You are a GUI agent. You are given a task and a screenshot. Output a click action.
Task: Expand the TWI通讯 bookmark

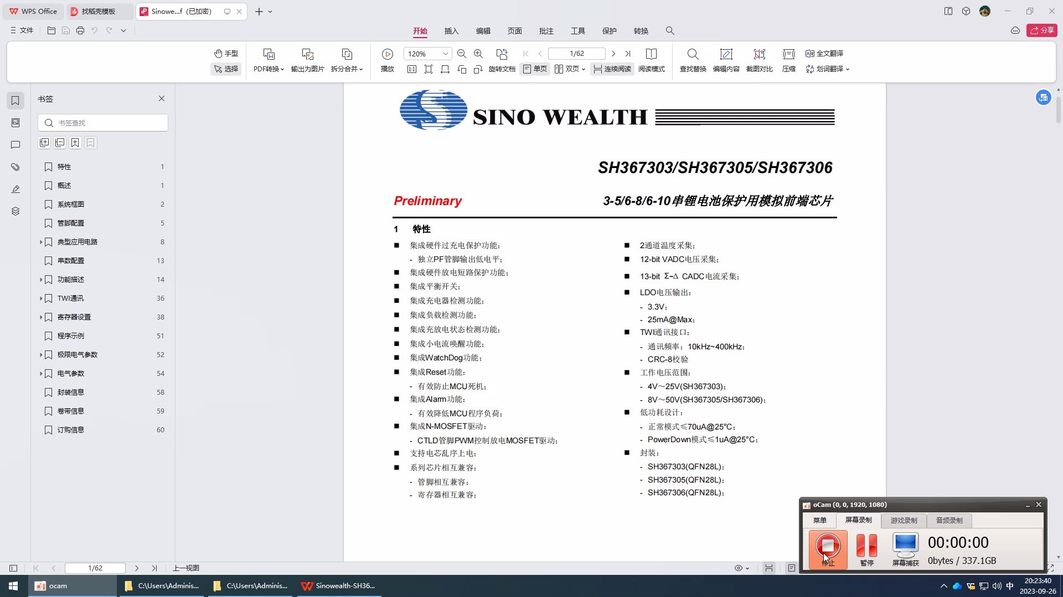(41, 298)
